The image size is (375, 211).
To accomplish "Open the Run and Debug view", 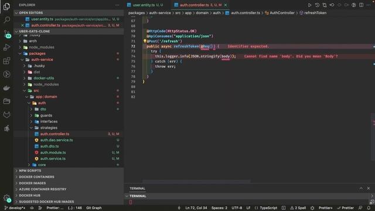I will 6,47.
